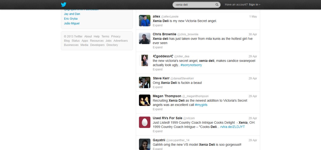Open the Advertisers footer link

[121, 41]
